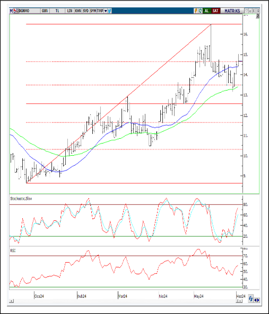
Task: Click the M logo icon in toolbar
Action: pyautogui.click(x=12, y=11)
